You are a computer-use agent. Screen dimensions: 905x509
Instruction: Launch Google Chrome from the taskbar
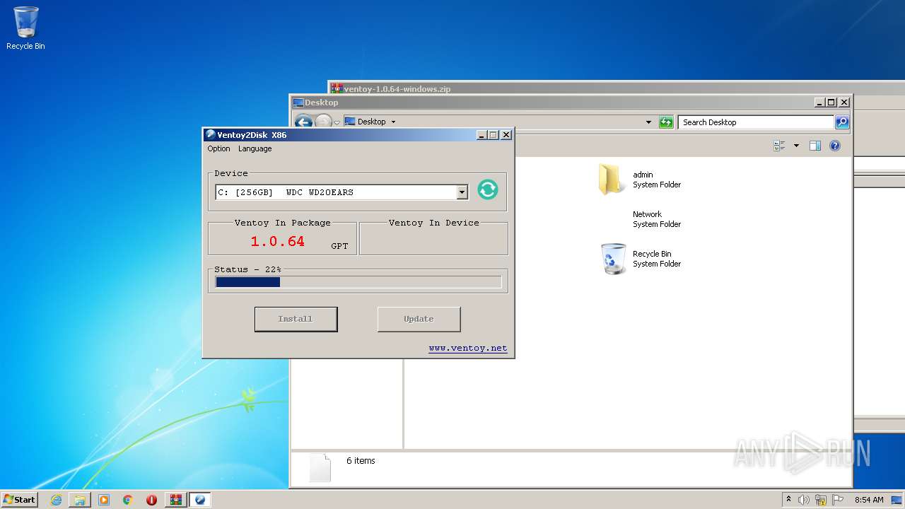pos(128,500)
